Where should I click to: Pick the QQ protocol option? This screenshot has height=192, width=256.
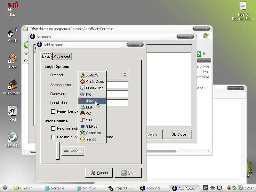(x=92, y=114)
